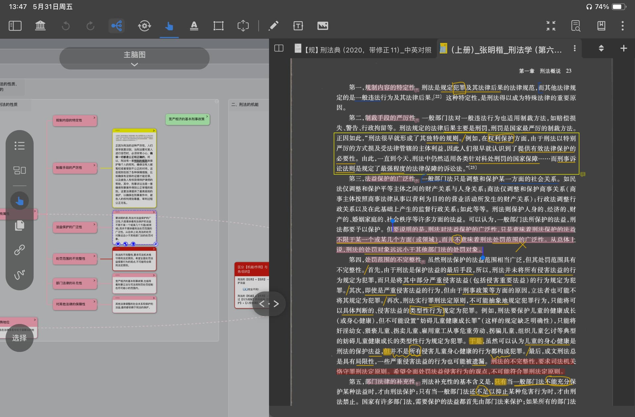Click footnote reference [22] in document
The image size is (635, 417).
coord(437,96)
